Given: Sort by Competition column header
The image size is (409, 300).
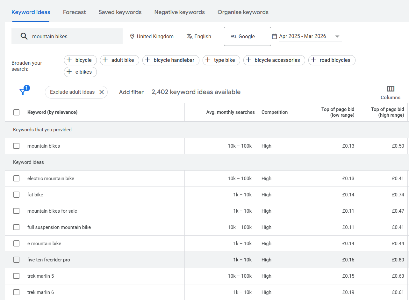Looking at the screenshot, I should pyautogui.click(x=275, y=112).
